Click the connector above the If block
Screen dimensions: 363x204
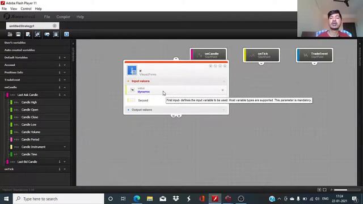[x=176, y=59]
